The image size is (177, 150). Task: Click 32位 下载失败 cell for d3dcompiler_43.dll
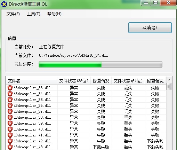pyautogui.click(x=101, y=147)
